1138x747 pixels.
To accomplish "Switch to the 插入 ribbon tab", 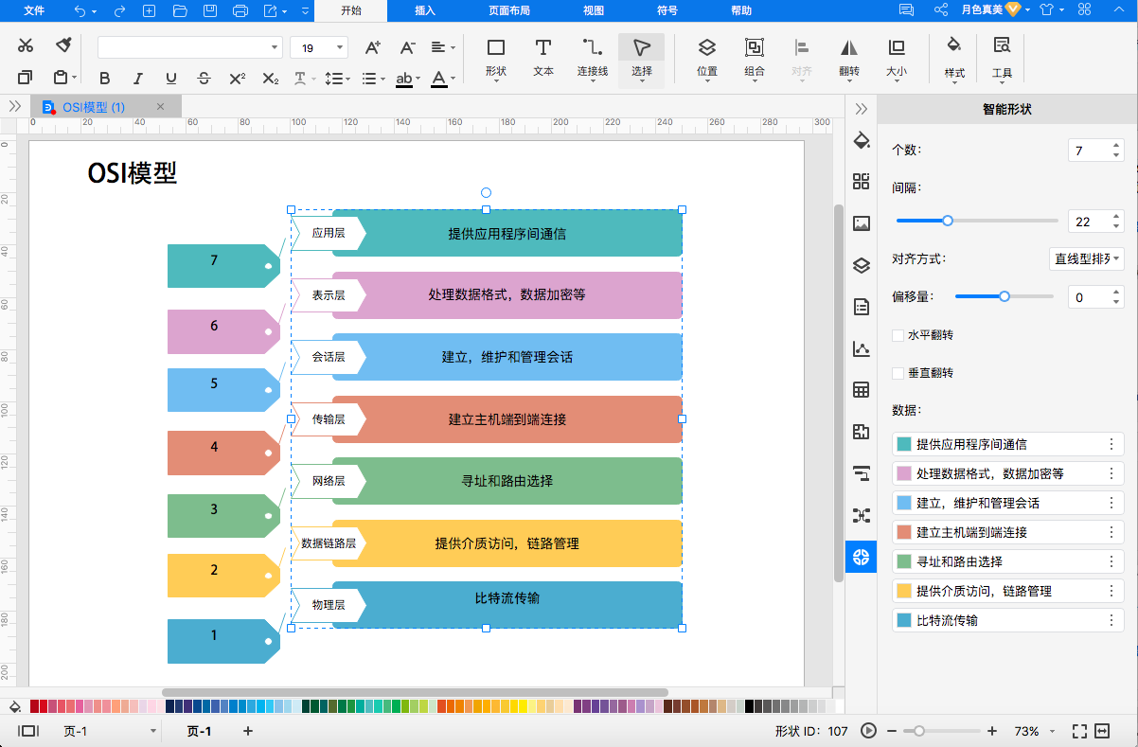I will tap(425, 10).
